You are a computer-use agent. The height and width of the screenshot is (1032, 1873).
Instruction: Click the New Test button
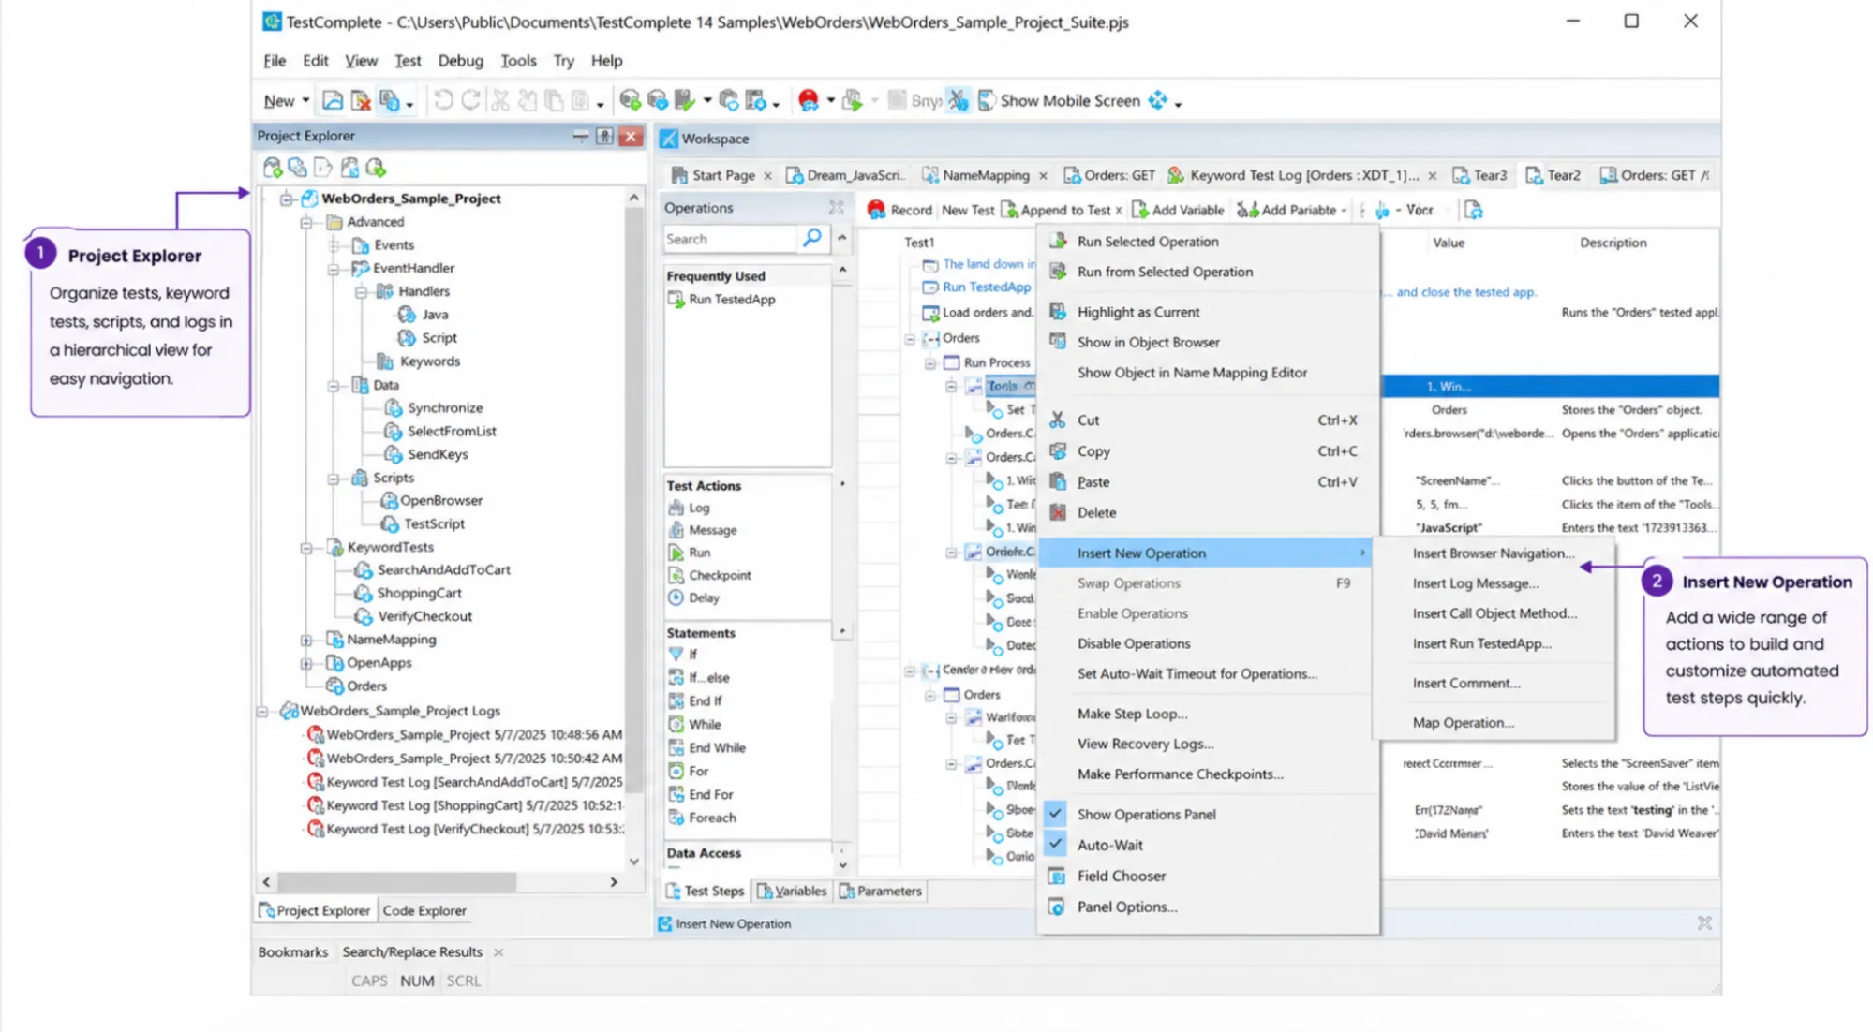[x=968, y=210]
